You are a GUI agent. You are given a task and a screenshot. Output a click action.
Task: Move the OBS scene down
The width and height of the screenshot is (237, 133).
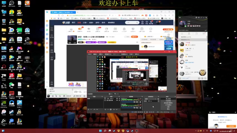(x=97, y=109)
